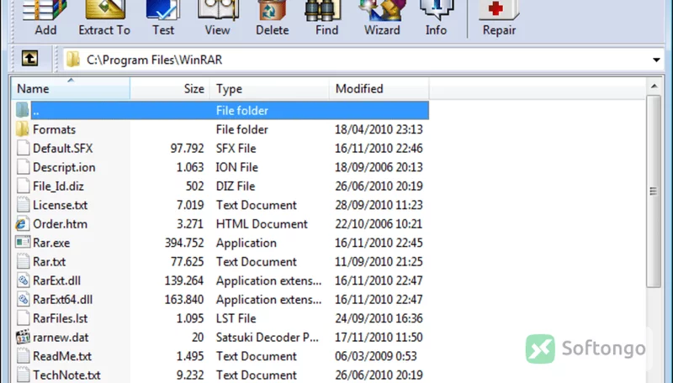
Task: Select the ReadMe.txt file
Action: click(221, 356)
